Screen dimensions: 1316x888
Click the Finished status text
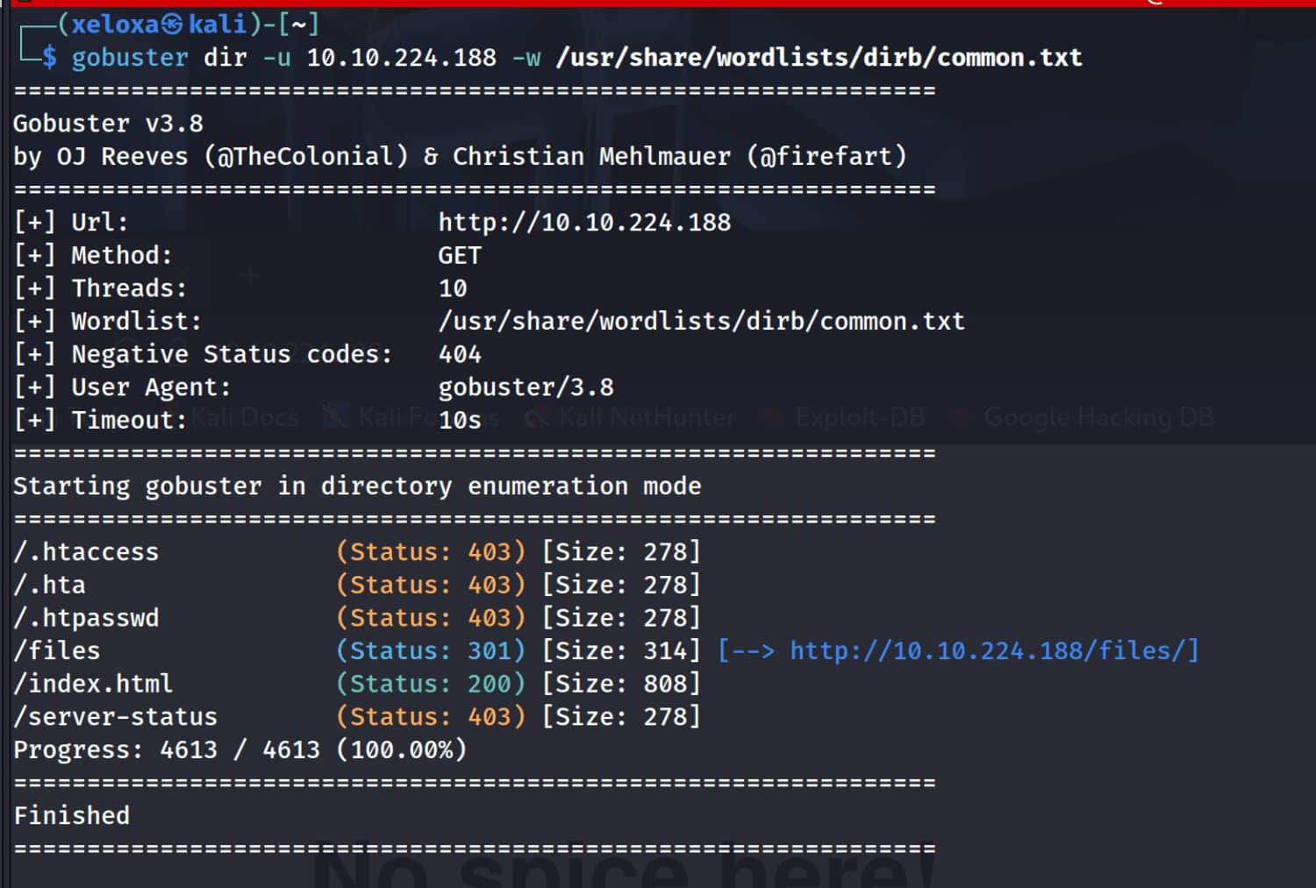(72, 816)
